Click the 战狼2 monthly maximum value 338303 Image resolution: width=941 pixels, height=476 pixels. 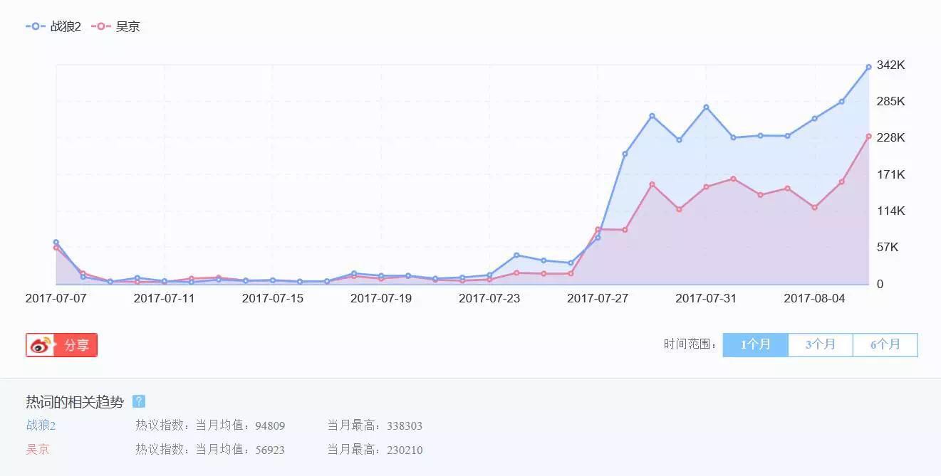[405, 426]
